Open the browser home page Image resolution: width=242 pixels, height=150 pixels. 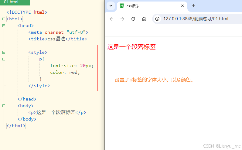144,19
